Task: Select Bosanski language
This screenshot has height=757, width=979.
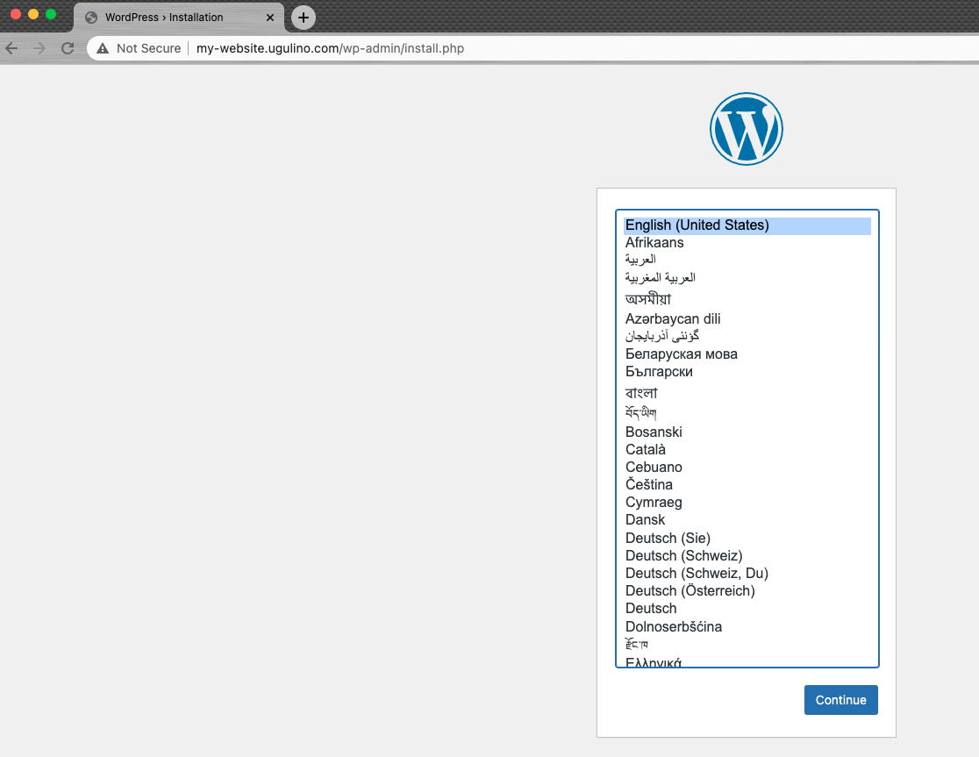Action: 747,432
